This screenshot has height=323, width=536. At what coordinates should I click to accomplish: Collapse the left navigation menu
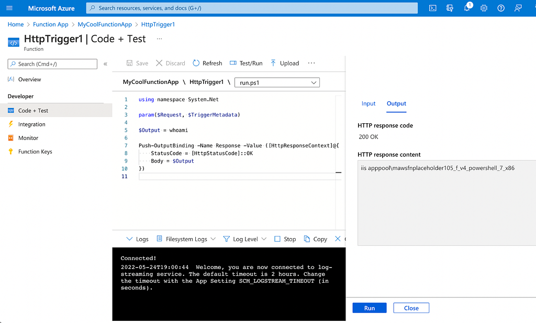coord(105,64)
